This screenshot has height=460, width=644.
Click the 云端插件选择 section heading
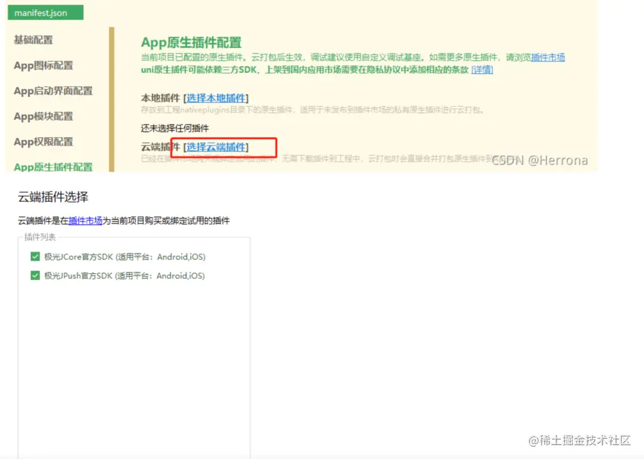pyautogui.click(x=54, y=197)
